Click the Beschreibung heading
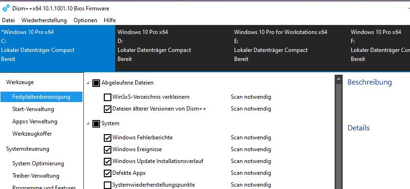The image size is (410, 189). click(369, 82)
